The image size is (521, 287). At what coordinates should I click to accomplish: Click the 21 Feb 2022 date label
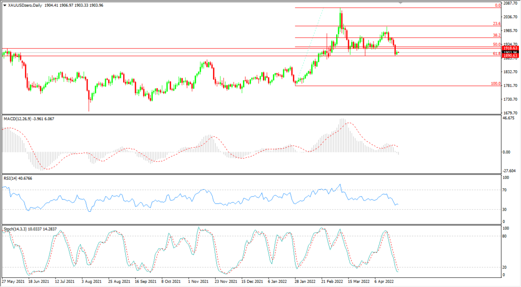[332, 281]
